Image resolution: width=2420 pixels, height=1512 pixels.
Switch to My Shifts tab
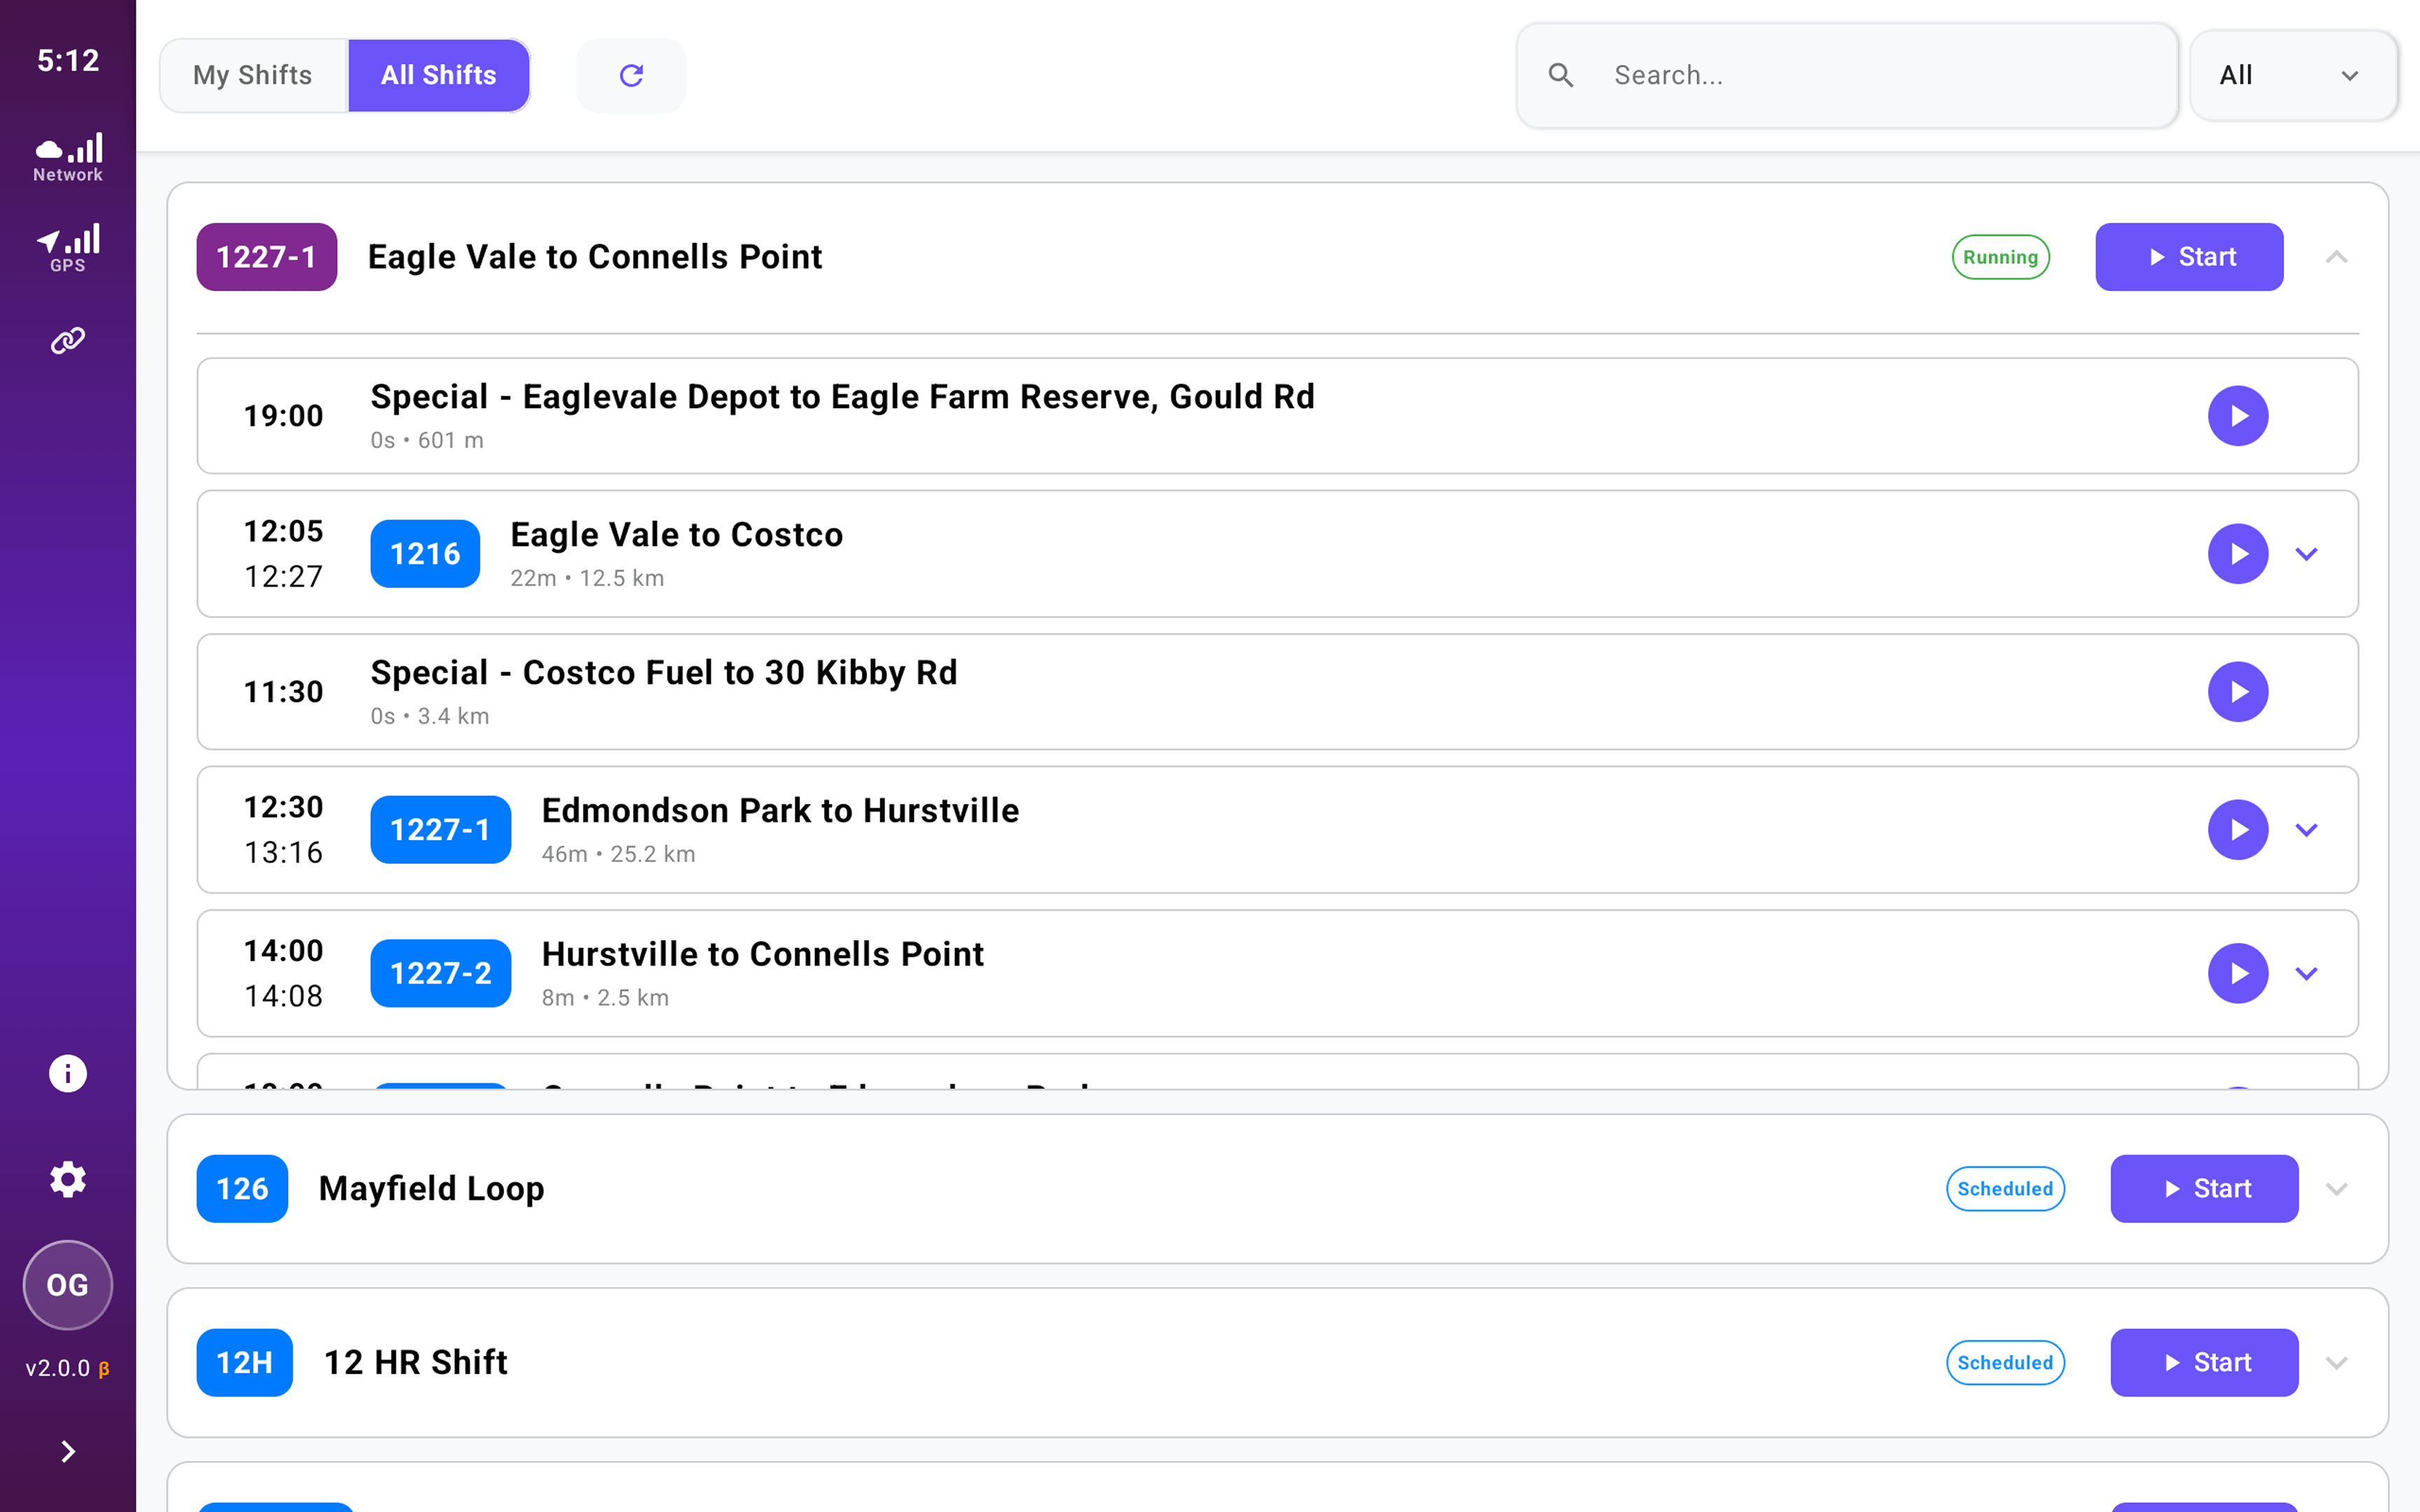[253, 75]
